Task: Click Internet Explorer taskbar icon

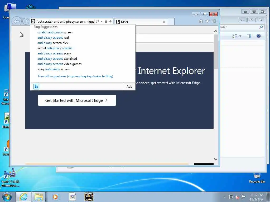Action: [23, 197]
